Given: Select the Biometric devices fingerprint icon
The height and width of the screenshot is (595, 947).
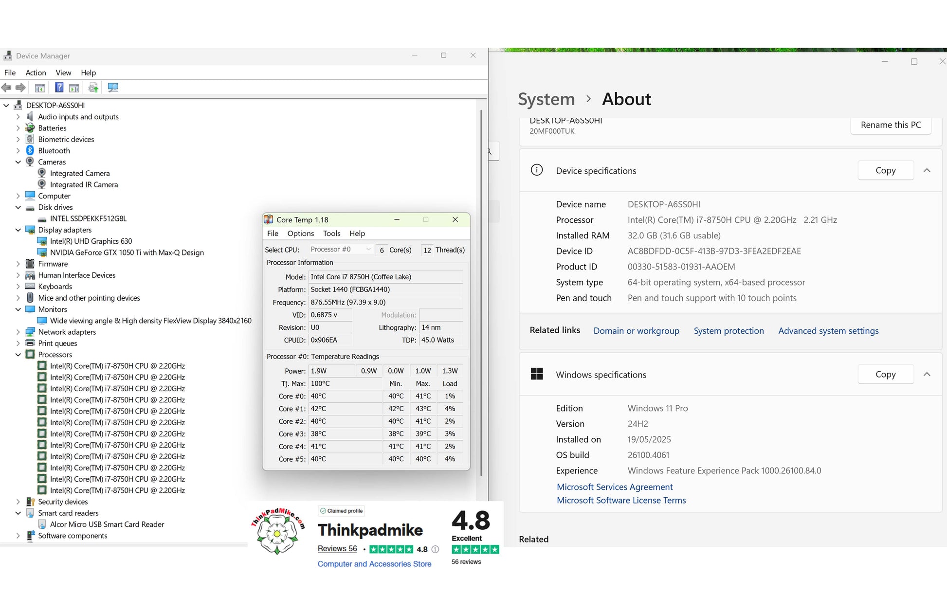Looking at the screenshot, I should point(30,139).
